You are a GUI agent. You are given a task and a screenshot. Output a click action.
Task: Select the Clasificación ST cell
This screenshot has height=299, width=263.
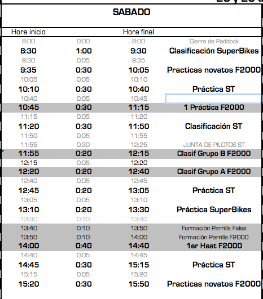click(x=214, y=126)
